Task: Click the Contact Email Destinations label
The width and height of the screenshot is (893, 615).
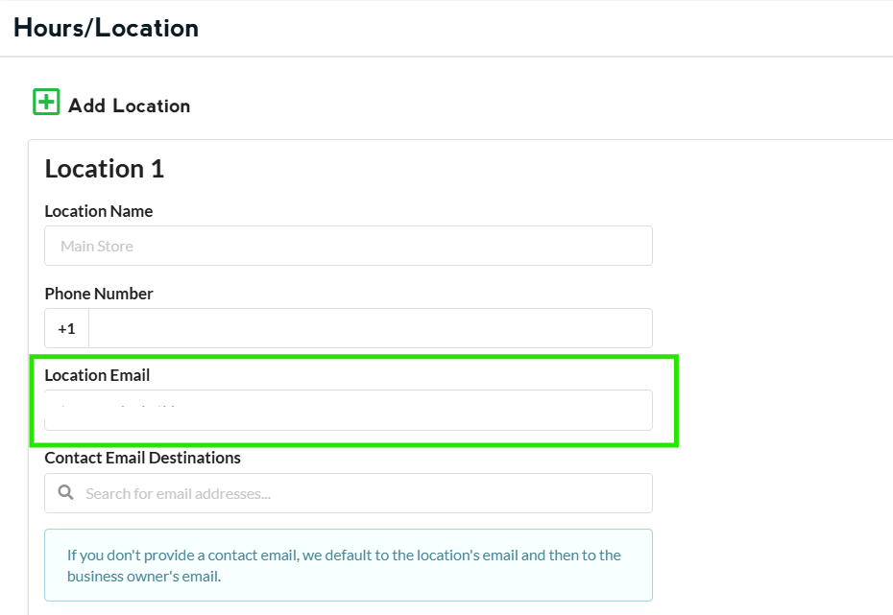Action: pos(142,458)
